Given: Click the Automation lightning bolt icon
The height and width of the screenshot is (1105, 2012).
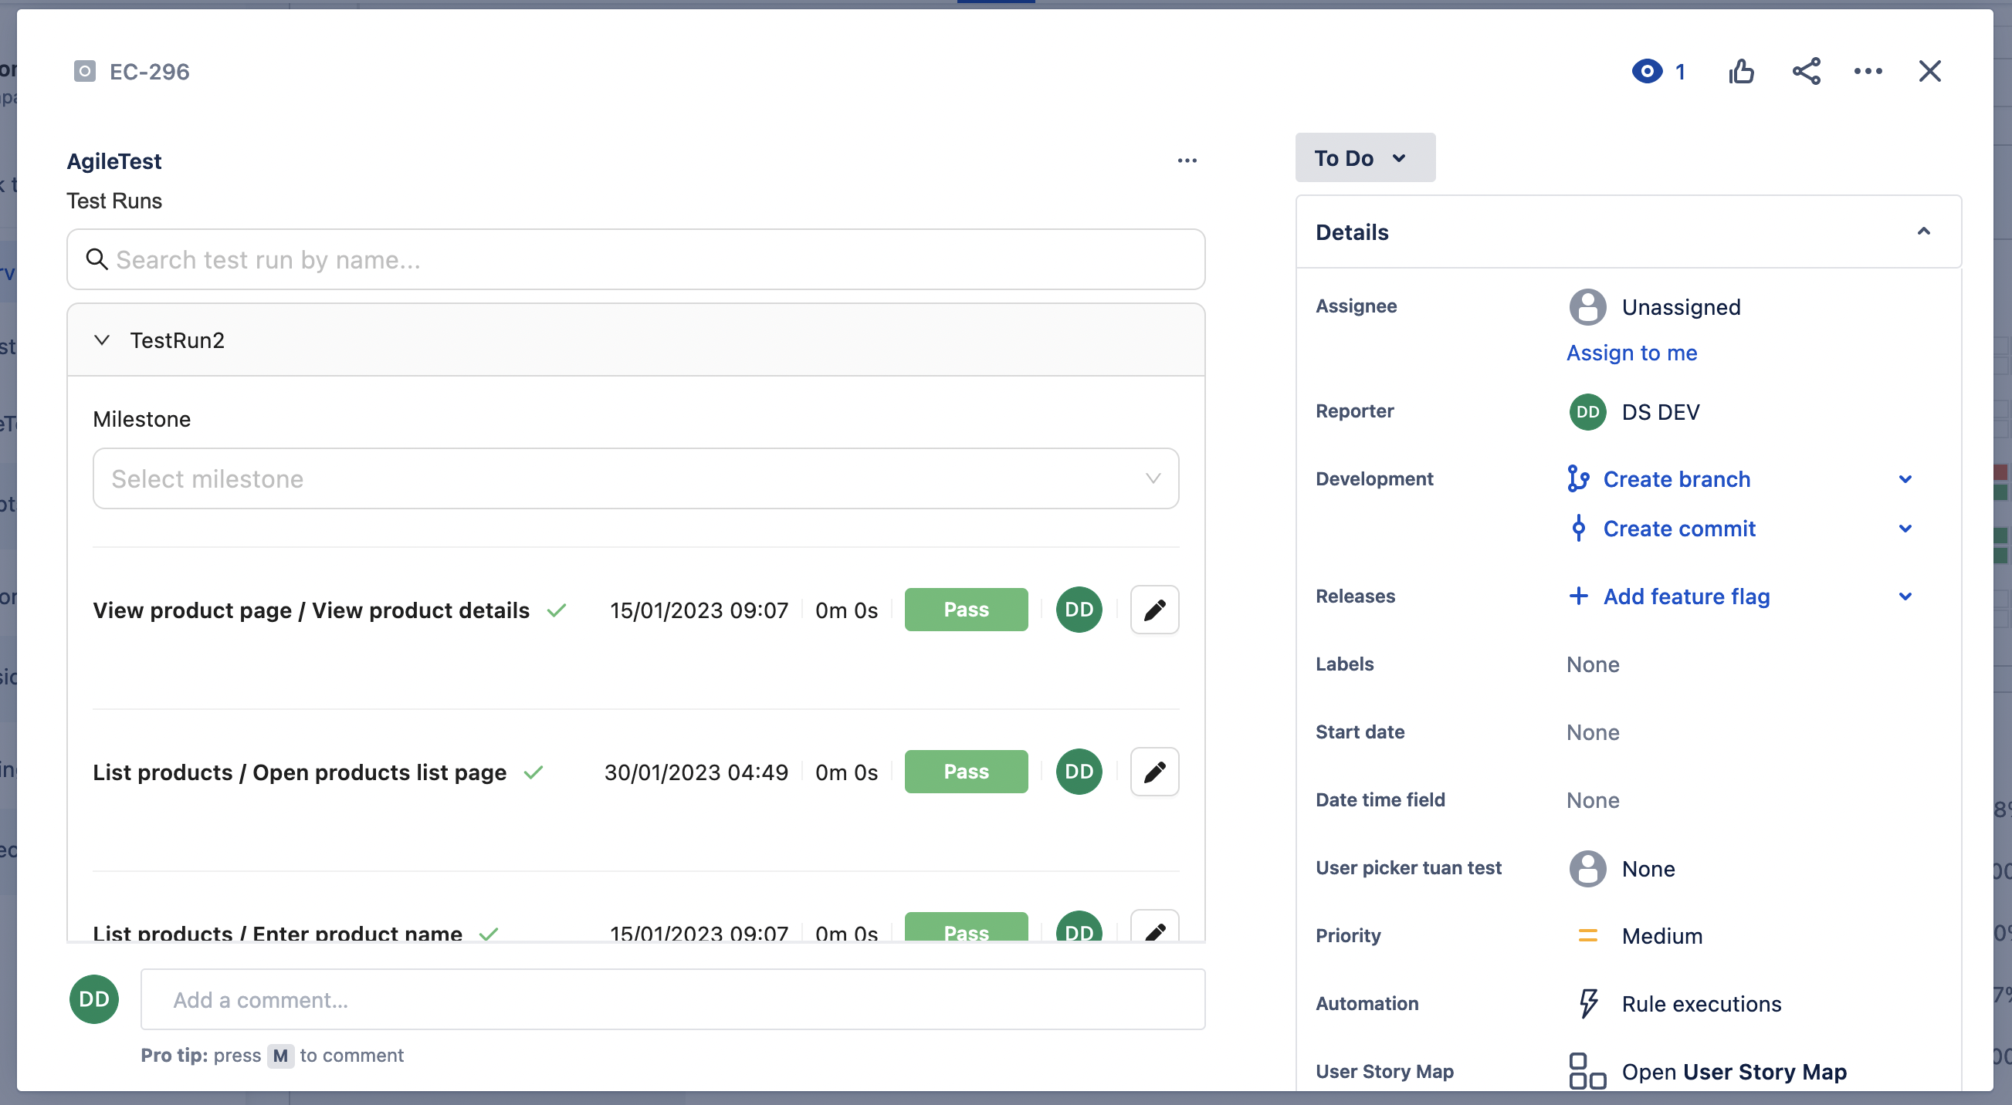Looking at the screenshot, I should (1587, 1004).
